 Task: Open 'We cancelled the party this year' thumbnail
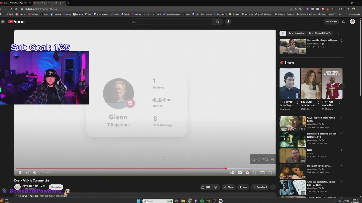click(x=293, y=46)
